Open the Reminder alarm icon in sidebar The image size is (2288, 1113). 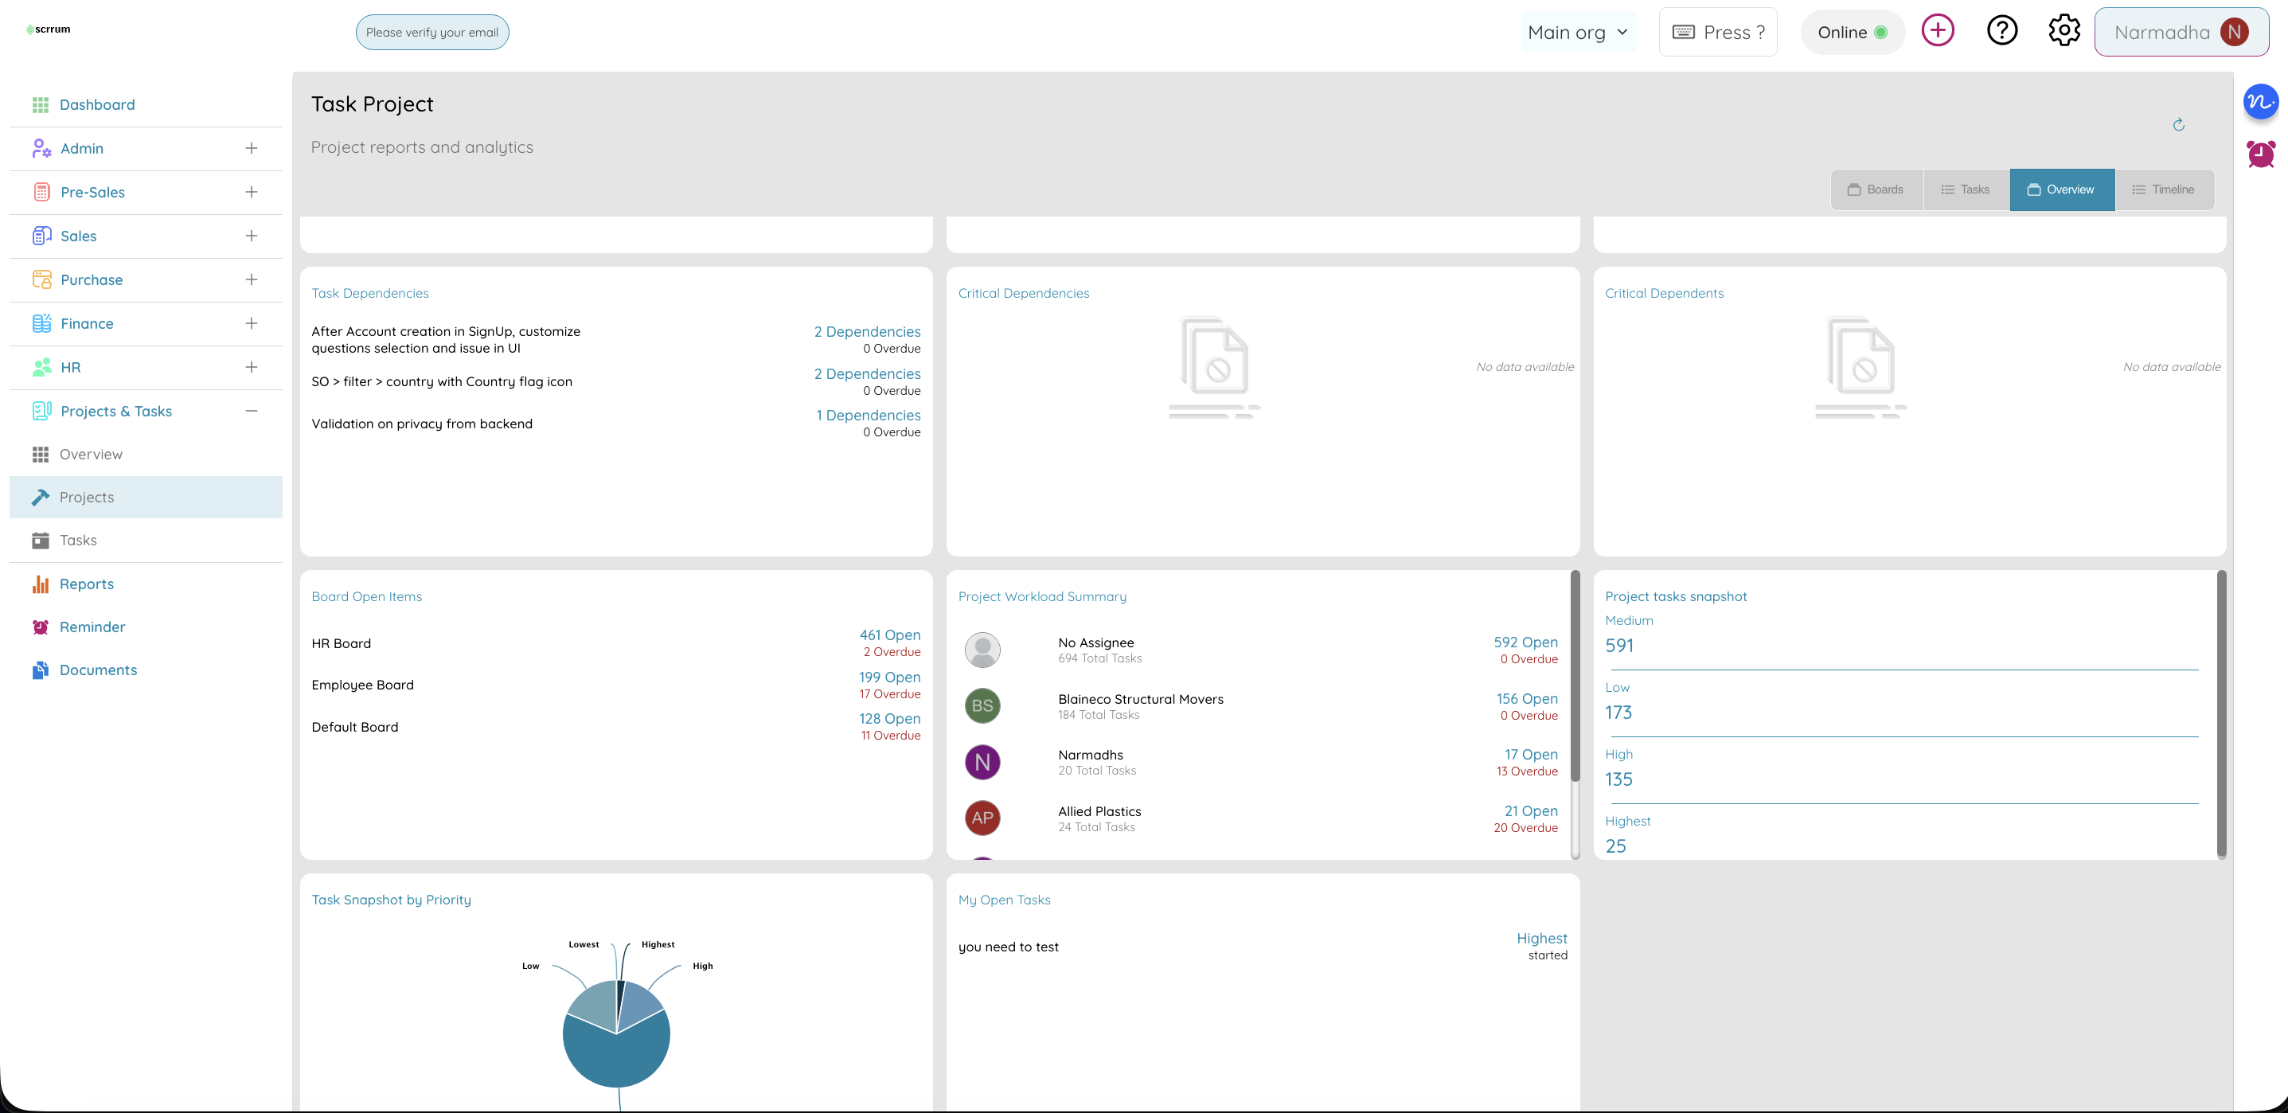(x=41, y=627)
